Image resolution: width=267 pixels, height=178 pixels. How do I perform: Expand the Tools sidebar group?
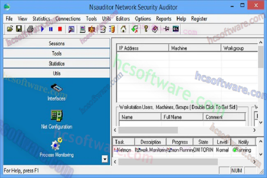[x=56, y=53]
